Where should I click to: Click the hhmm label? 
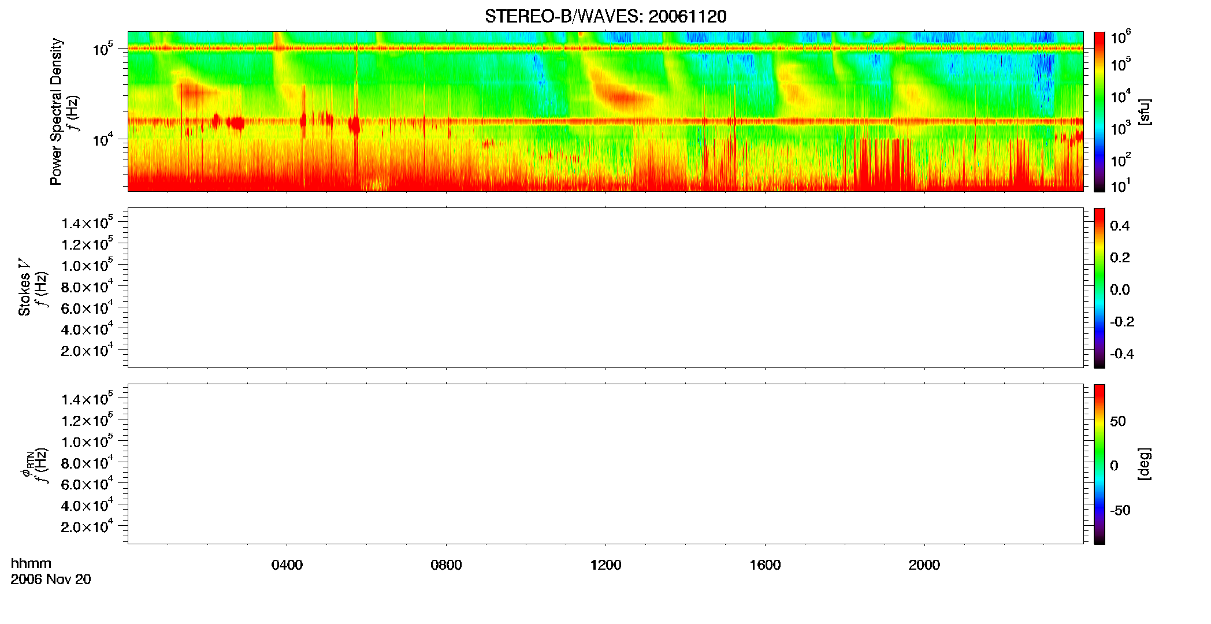point(31,563)
